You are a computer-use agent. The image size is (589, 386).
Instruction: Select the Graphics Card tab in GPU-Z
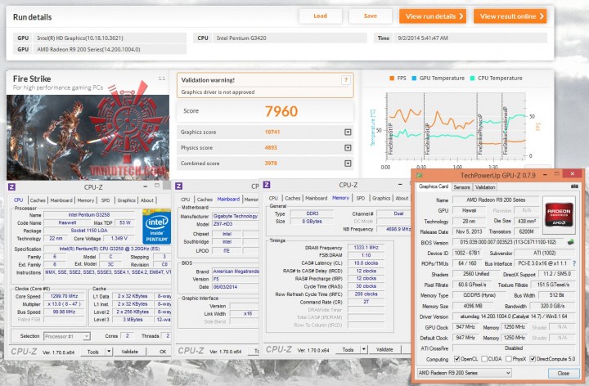(434, 186)
